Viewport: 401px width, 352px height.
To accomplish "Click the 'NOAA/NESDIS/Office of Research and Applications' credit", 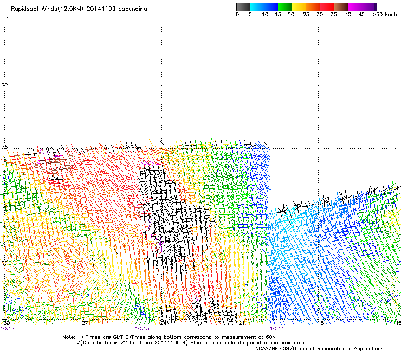I will (x=319, y=349).
